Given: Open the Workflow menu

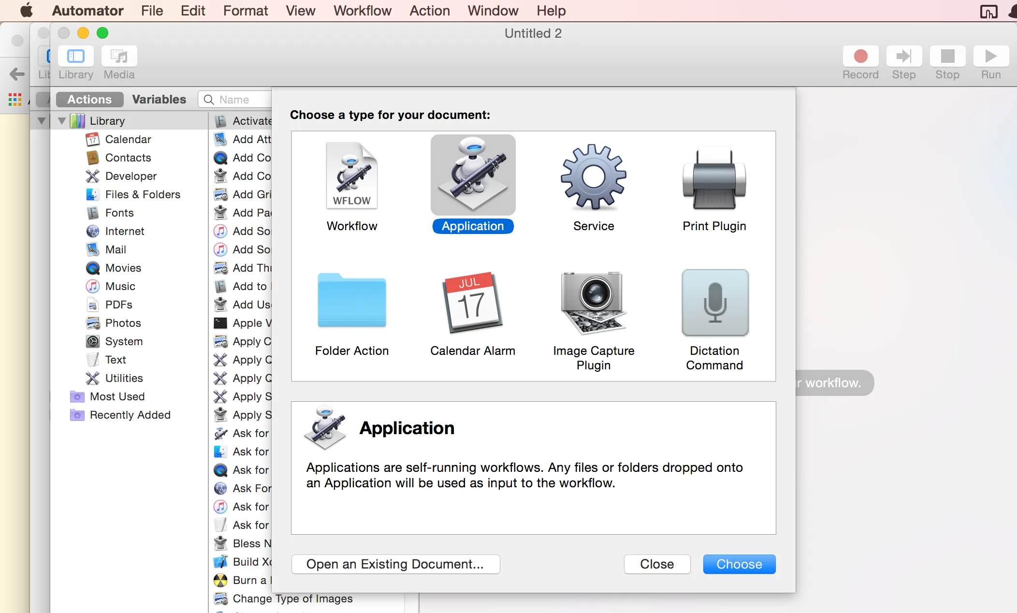Looking at the screenshot, I should [362, 11].
